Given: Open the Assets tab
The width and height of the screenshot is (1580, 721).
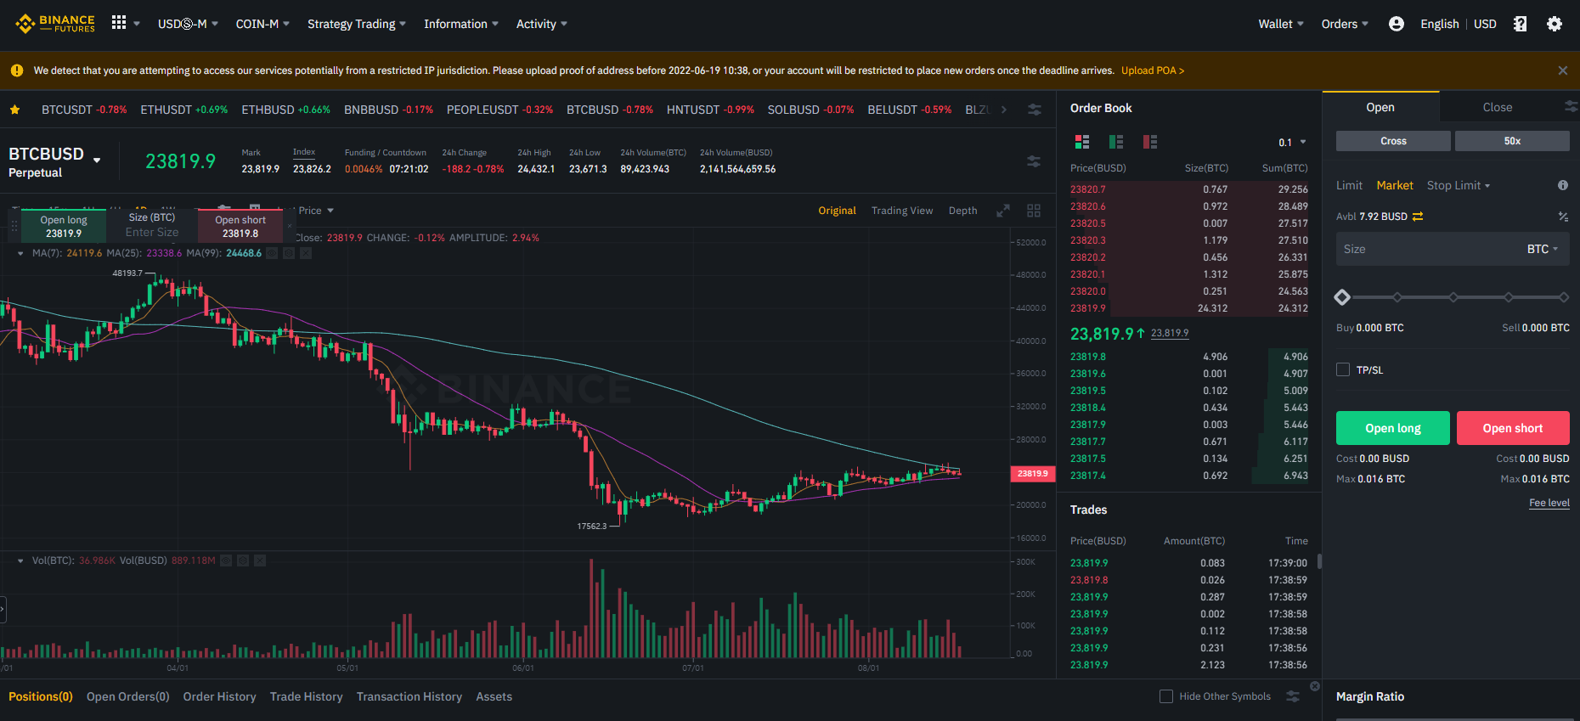Looking at the screenshot, I should [494, 696].
